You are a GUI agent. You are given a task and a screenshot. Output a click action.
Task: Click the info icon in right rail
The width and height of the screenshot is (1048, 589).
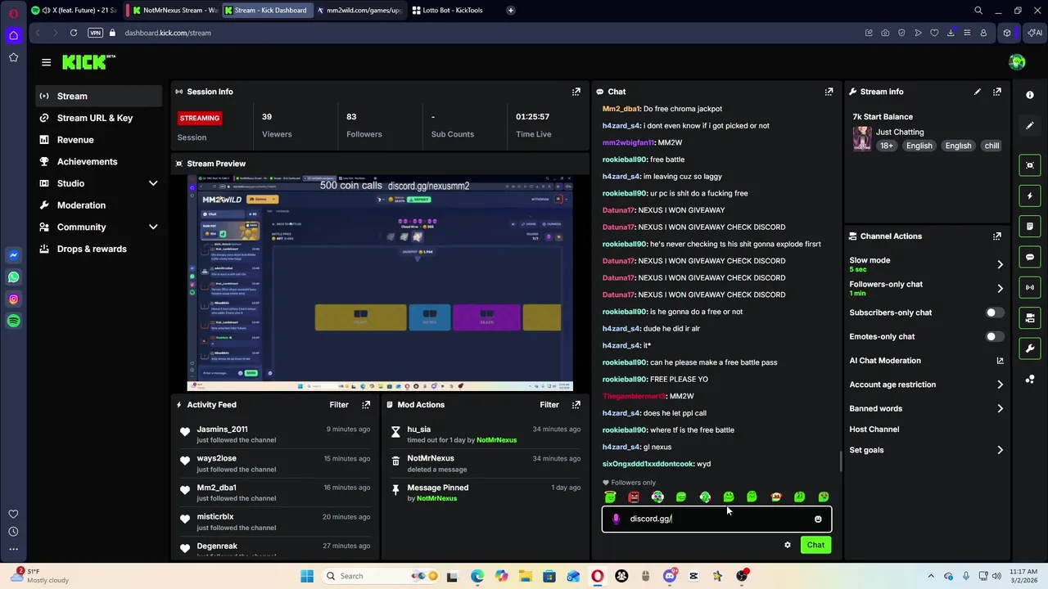click(x=1030, y=95)
